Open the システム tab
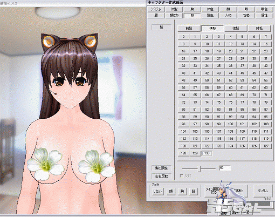Image resolution: width=275 pixels, height=217 pixels. (x=156, y=9)
